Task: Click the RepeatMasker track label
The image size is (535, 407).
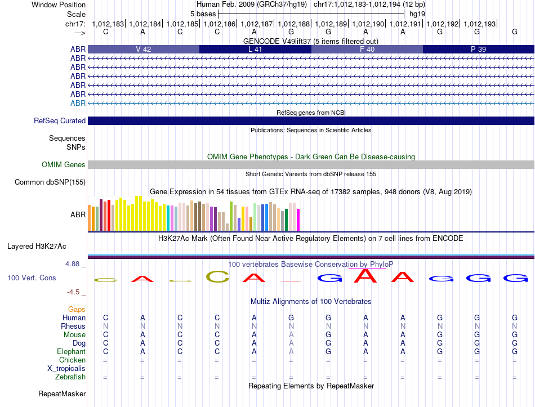Action: pyautogui.click(x=62, y=393)
